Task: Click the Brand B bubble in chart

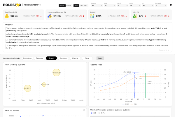Action: coord(56,73)
